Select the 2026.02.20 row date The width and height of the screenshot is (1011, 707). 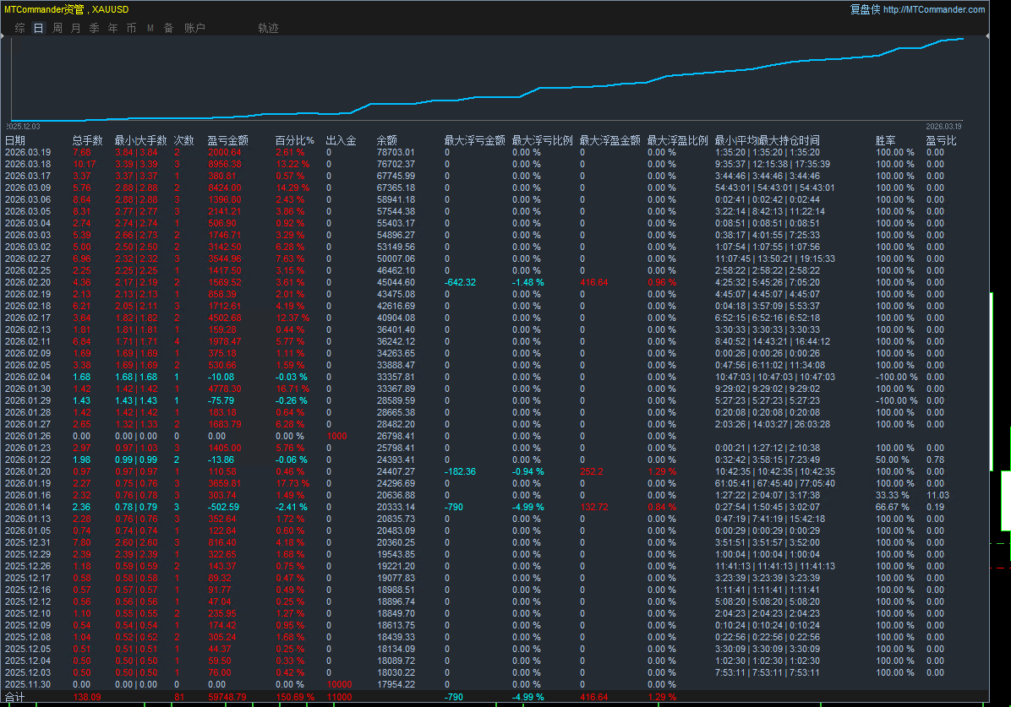point(28,282)
